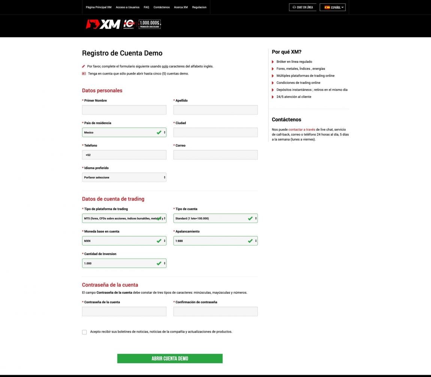Enable the newsletter acceptance checkbox
431x377 pixels.
point(84,332)
